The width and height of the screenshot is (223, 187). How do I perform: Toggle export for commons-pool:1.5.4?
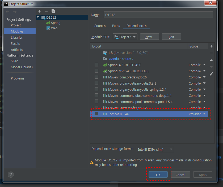[x=96, y=101]
